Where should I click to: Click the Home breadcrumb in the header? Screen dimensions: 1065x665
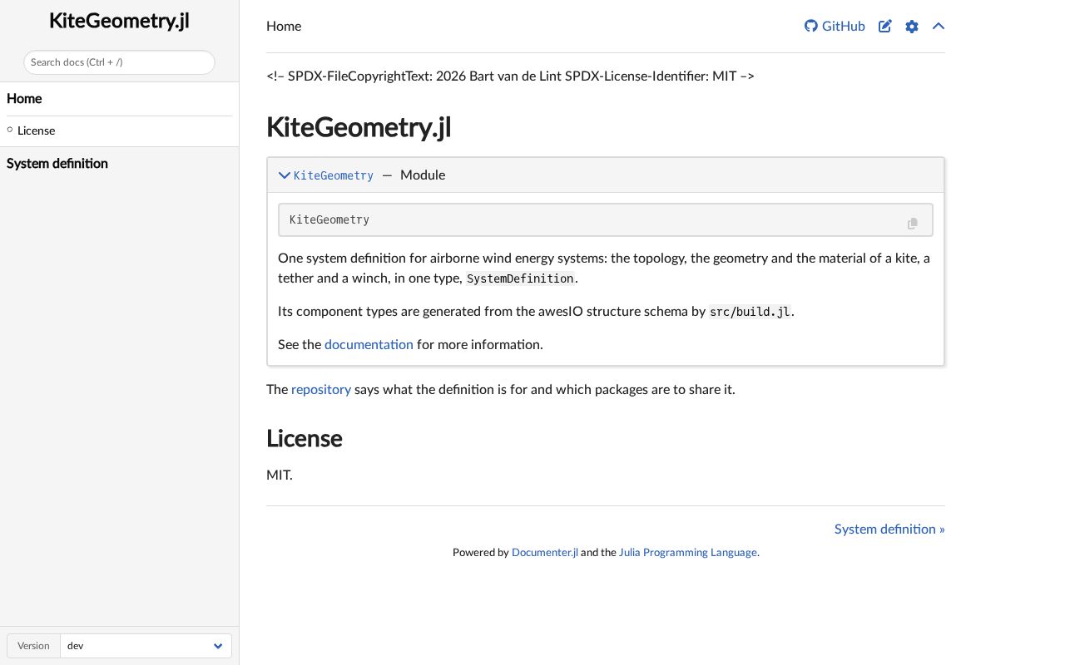tap(284, 26)
